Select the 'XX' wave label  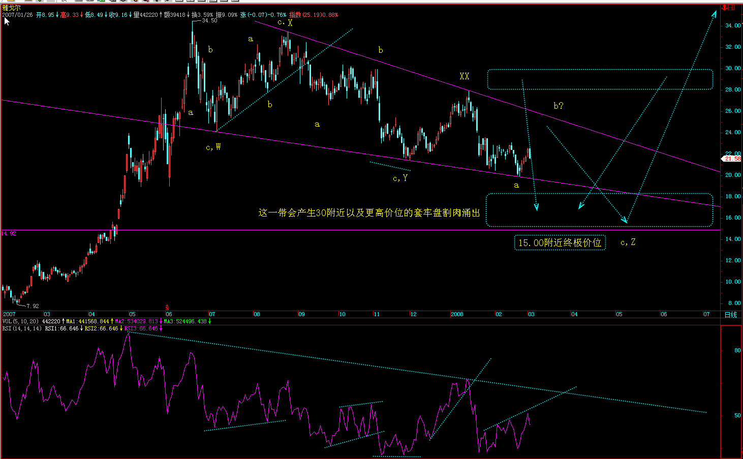coord(465,76)
